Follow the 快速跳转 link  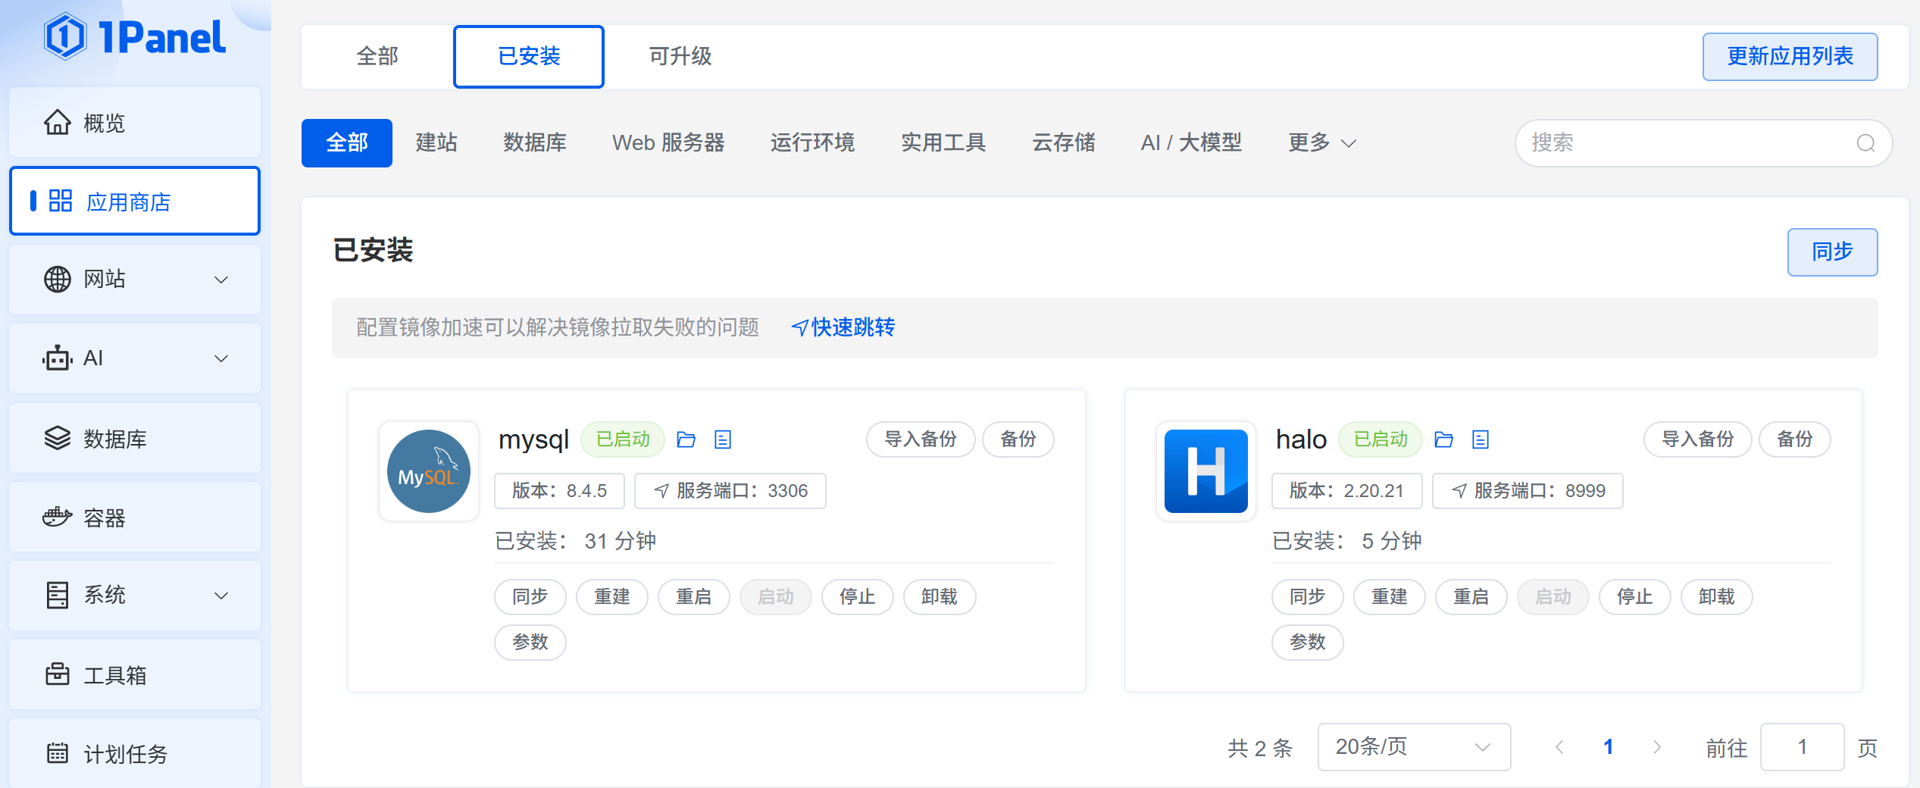pyautogui.click(x=843, y=327)
